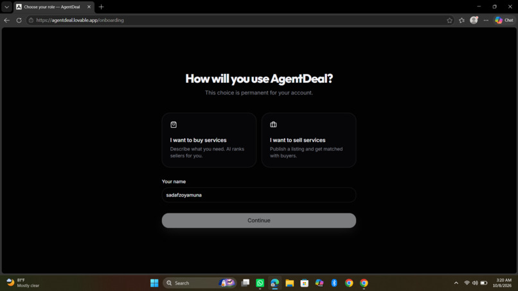Open the browser Settings and more menu
Viewport: 518px width, 291px height.
point(486,20)
